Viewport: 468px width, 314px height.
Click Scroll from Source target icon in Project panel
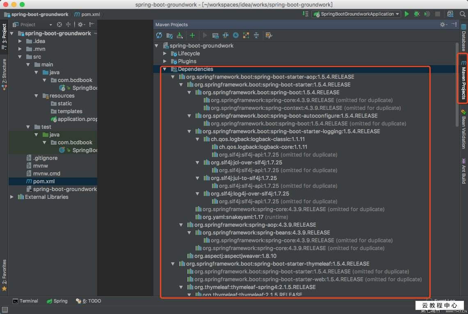(59, 25)
